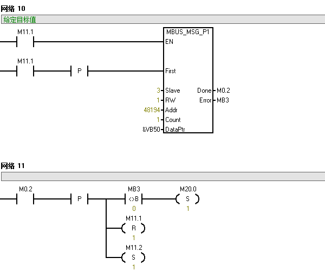Click the bit count 1 under M11.1 reset coil
Image resolution: width=325 pixels, height=277 pixels.
[134, 238]
